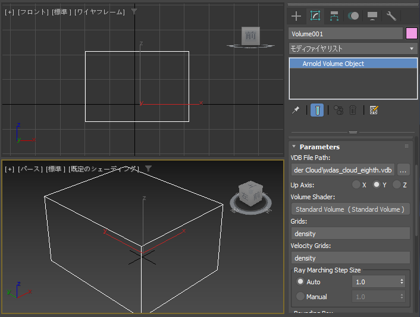The height and width of the screenshot is (317, 420).
Task: Select Manual ray marching step size
Action: (x=300, y=296)
